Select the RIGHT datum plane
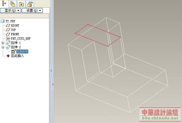This screenshot has width=182, height=123. (15, 25)
